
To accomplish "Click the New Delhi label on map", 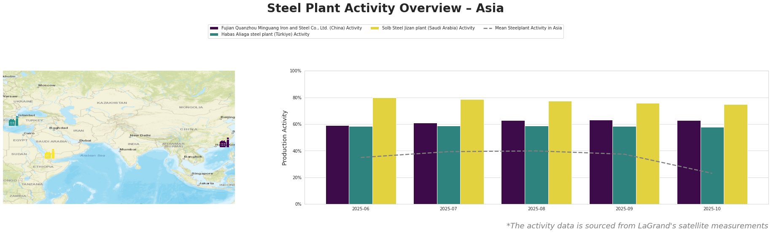I will 140,135.
